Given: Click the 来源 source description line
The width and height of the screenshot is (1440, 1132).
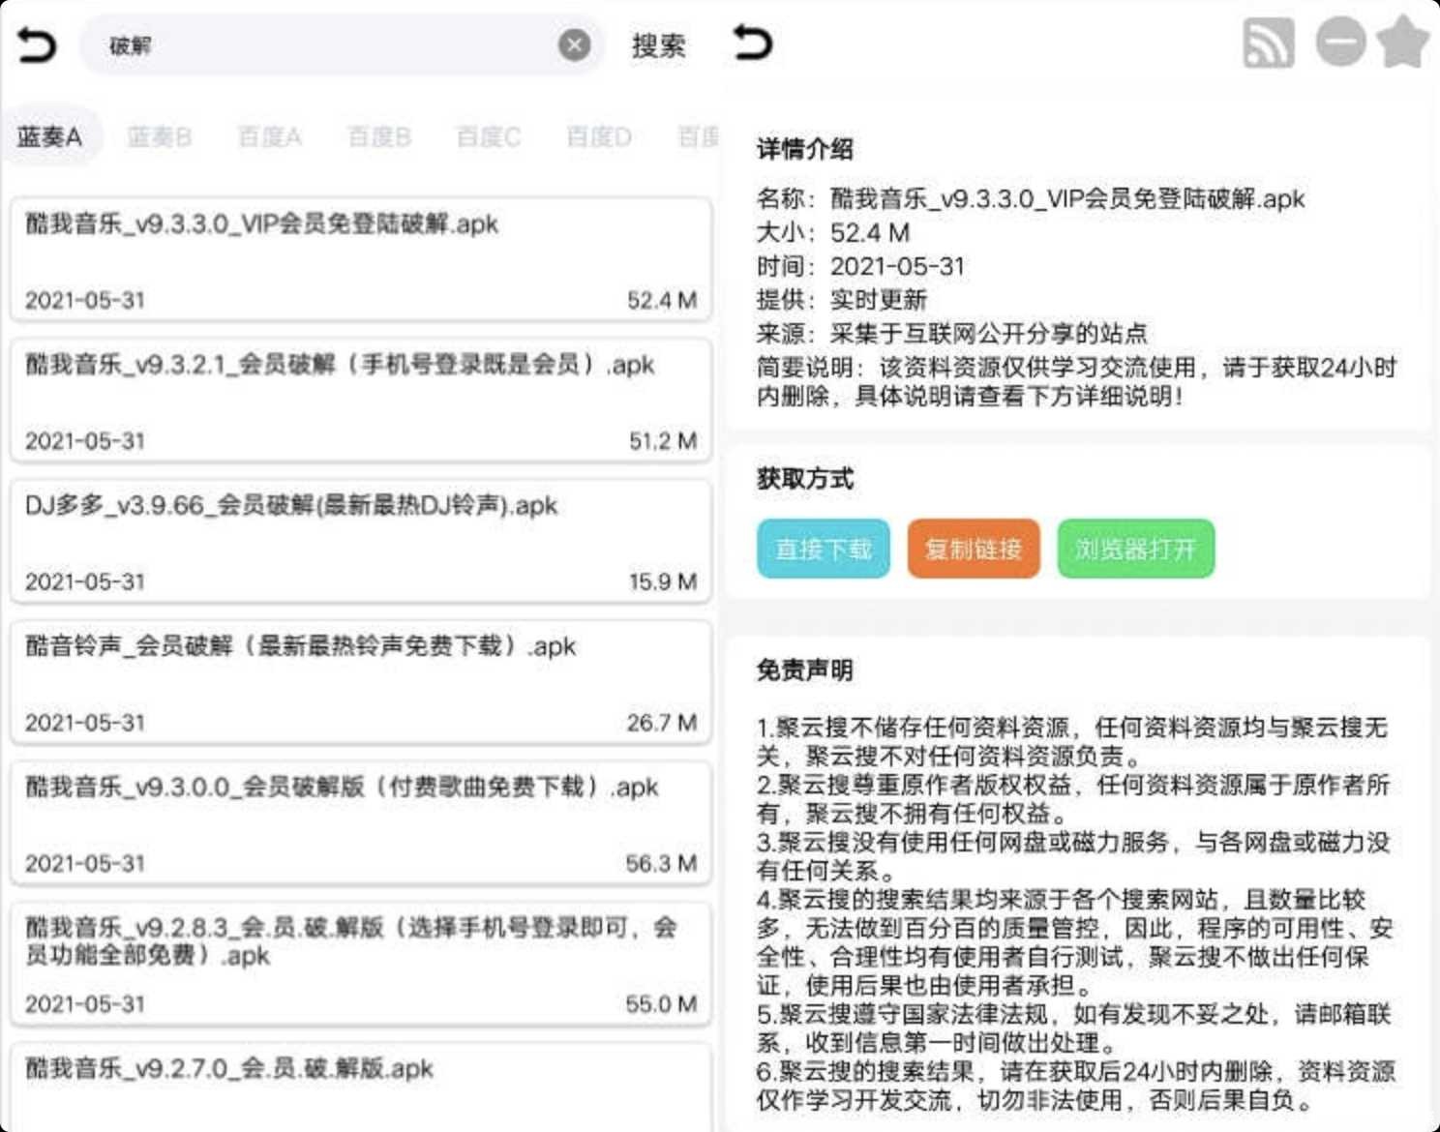Looking at the screenshot, I should [x=952, y=334].
